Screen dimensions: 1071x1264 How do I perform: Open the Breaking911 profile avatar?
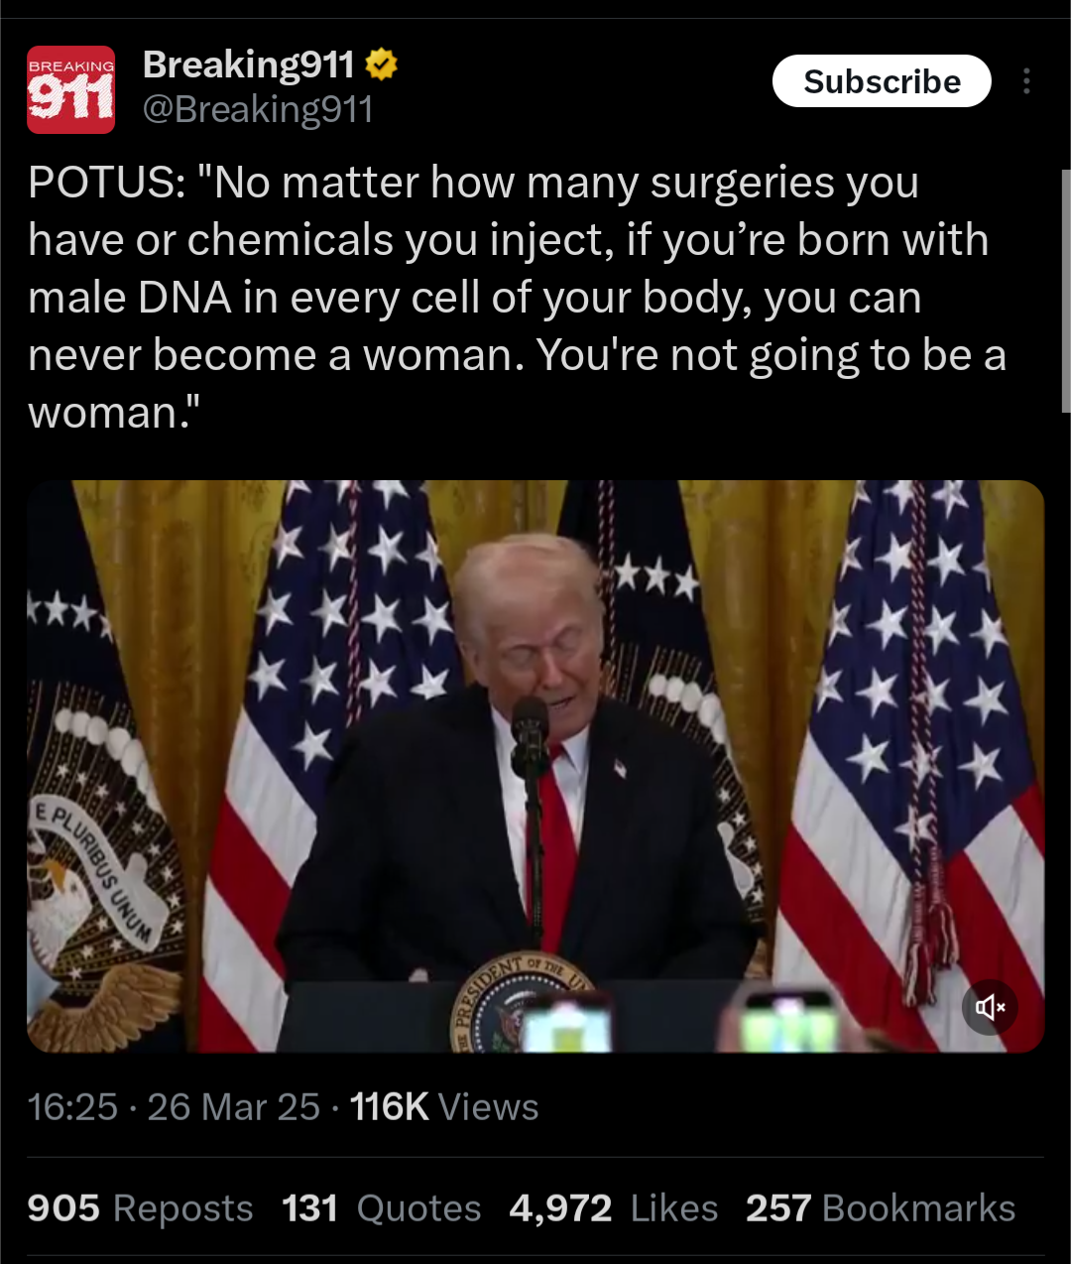[x=70, y=89]
